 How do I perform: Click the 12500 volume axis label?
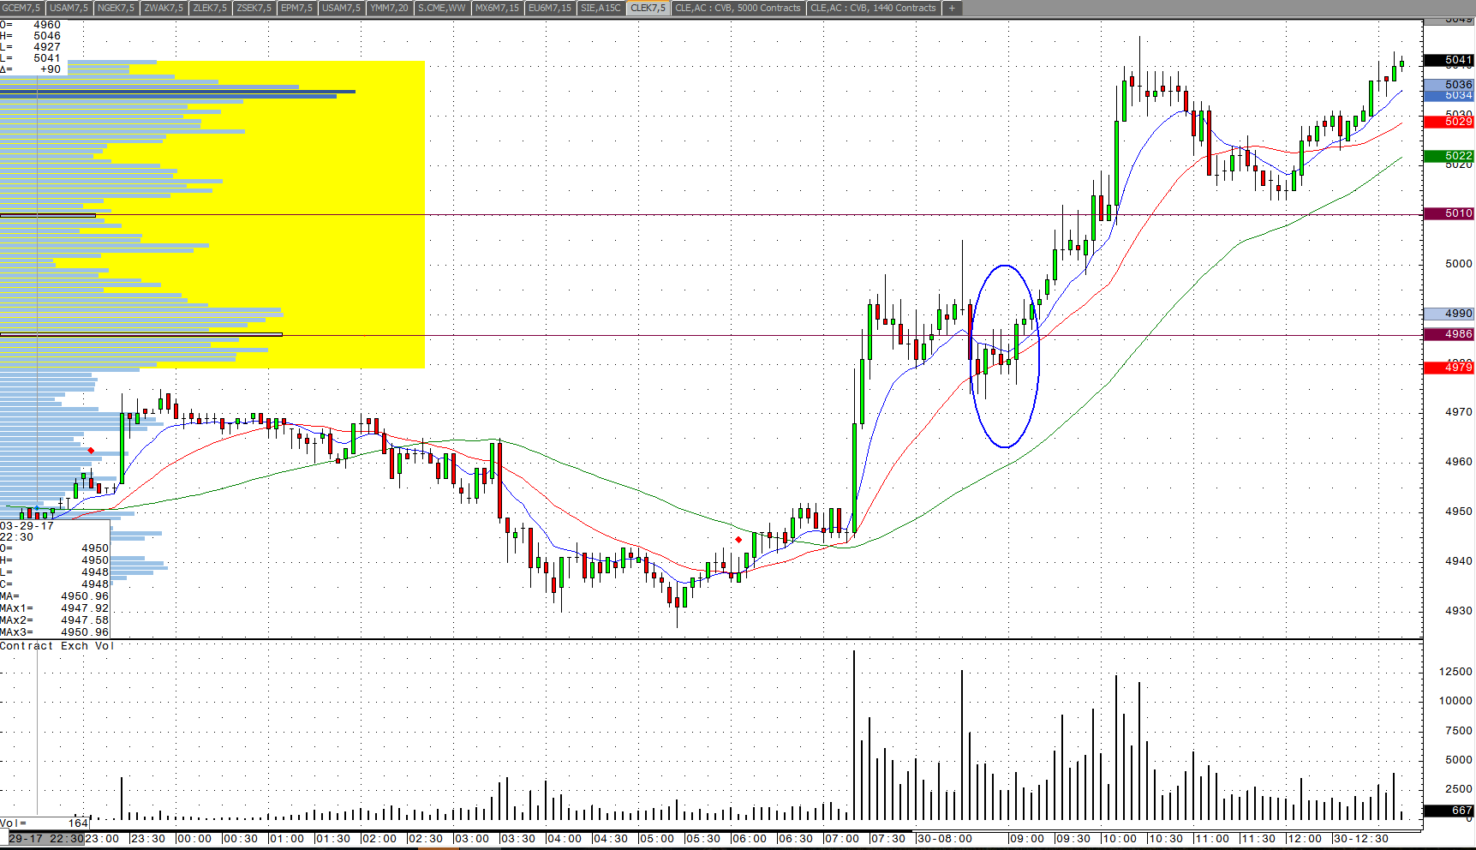tap(1455, 672)
